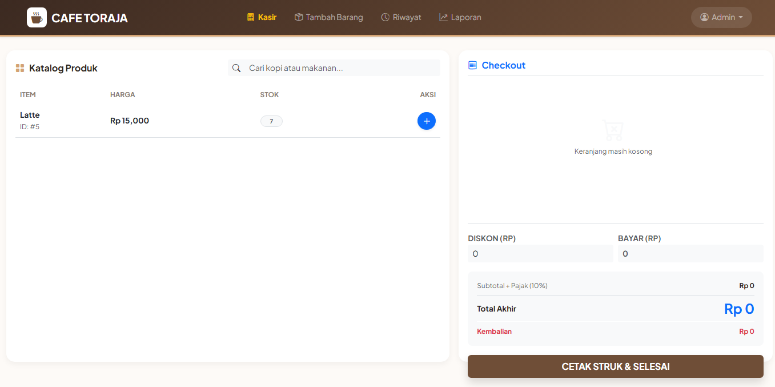Click the Cafe Toraja coffee cup logo
775x387 pixels.
tap(37, 18)
